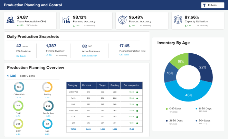Toggle the 30+ Days legend marker
This screenshot has height=139, width=228.
click(x=197, y=121)
